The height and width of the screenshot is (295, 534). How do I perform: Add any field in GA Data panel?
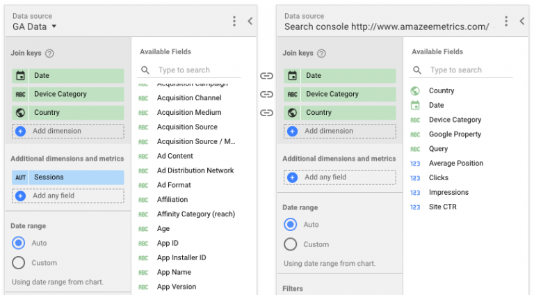[67, 196]
